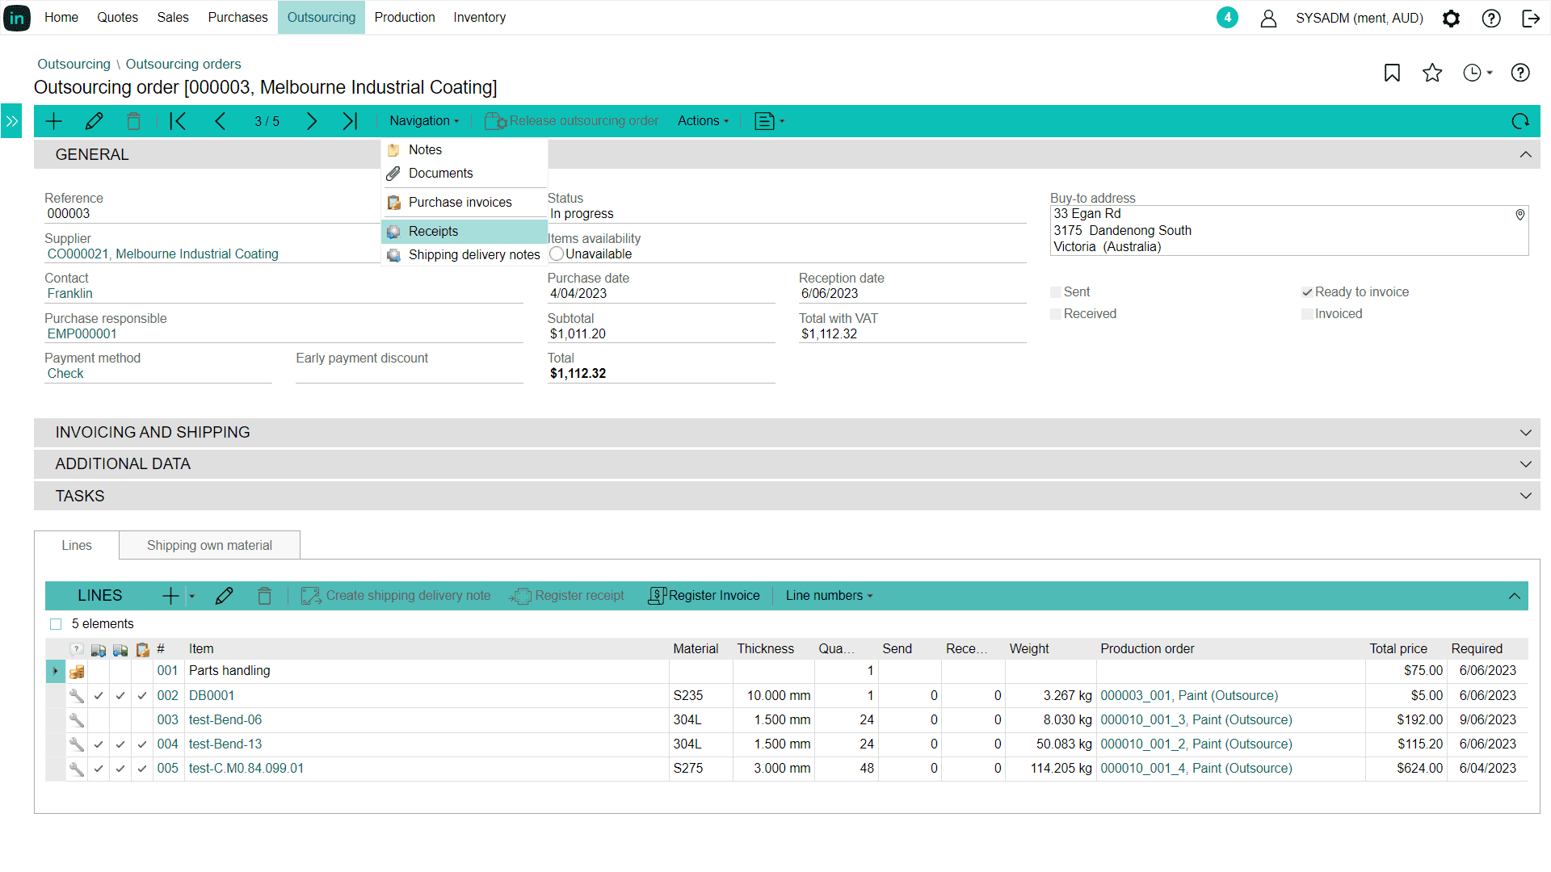Click the Register Invoice button
The height and width of the screenshot is (872, 1551).
pos(704,596)
